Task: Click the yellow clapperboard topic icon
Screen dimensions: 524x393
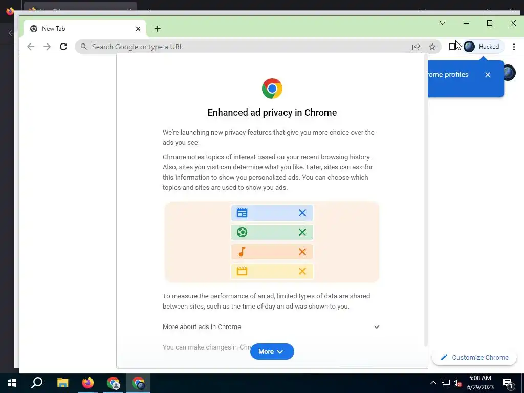Action: pyautogui.click(x=242, y=271)
